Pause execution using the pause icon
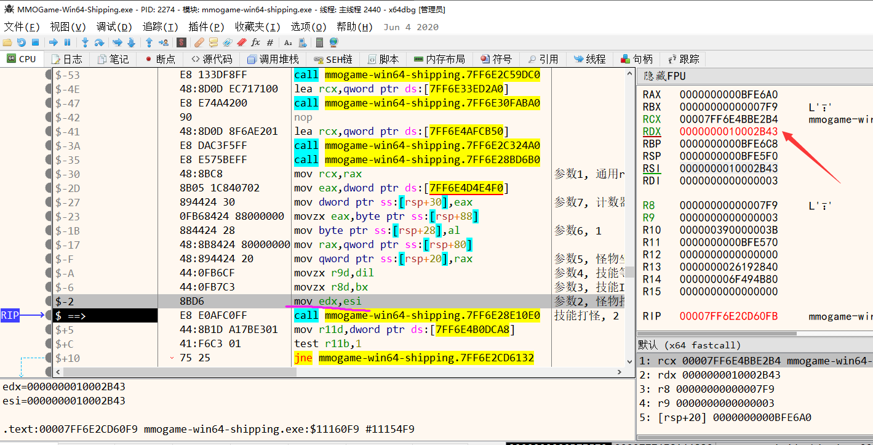This screenshot has width=873, height=445. point(68,42)
